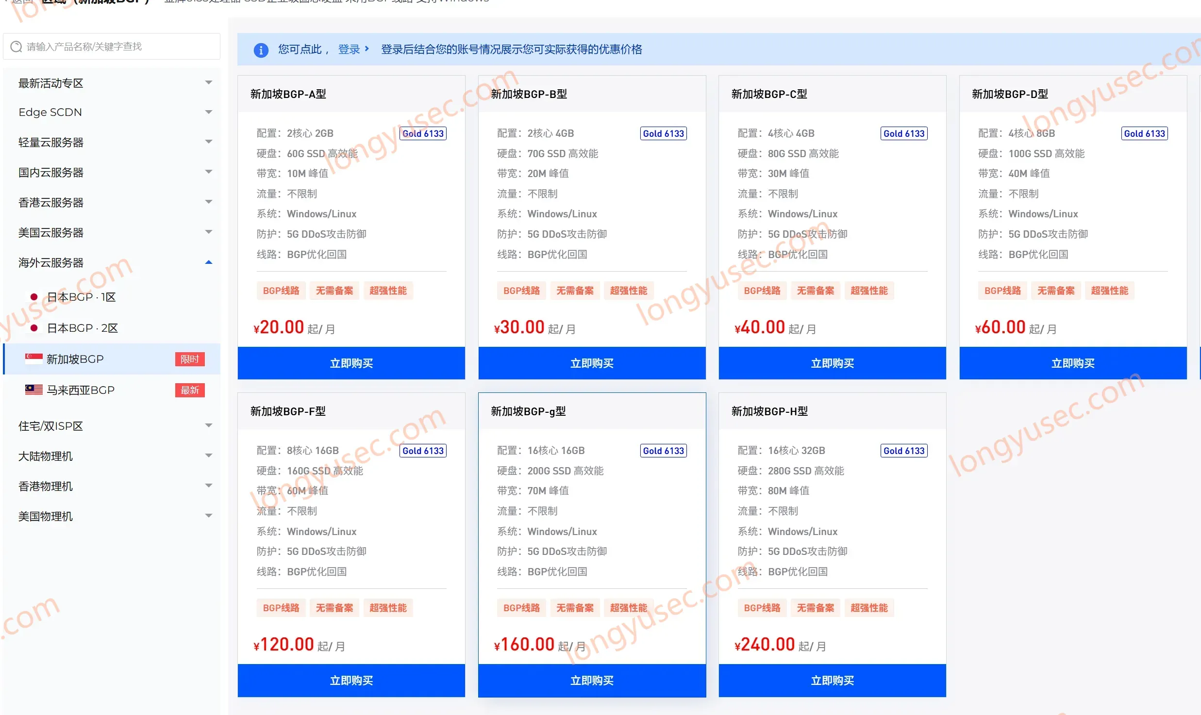1201x715 pixels.
Task: Buy the 新加坡BGP-F型 plan
Action: click(x=351, y=681)
